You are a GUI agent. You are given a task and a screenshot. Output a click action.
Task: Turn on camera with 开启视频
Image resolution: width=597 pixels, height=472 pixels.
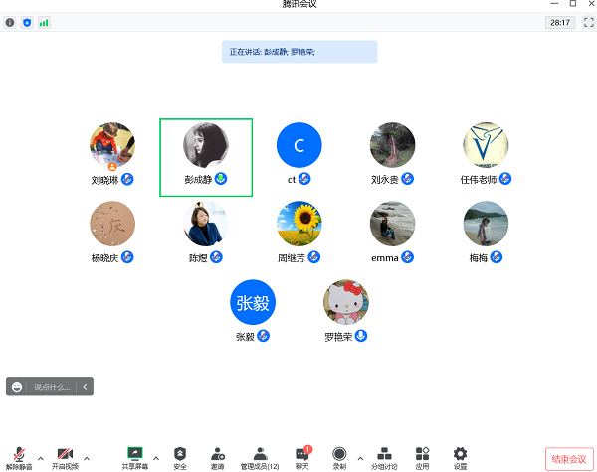point(65,456)
